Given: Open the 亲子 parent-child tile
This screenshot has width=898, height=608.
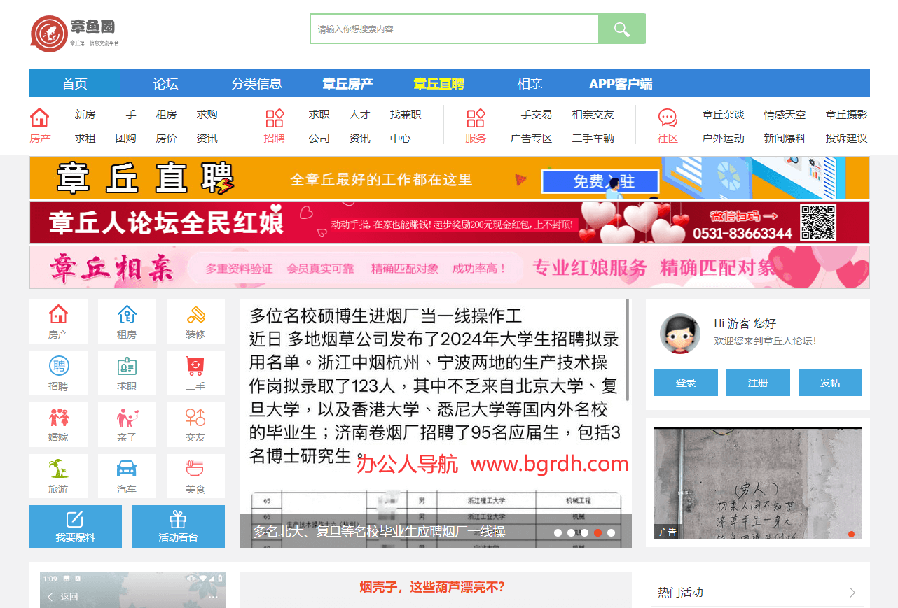Looking at the screenshot, I should (127, 425).
